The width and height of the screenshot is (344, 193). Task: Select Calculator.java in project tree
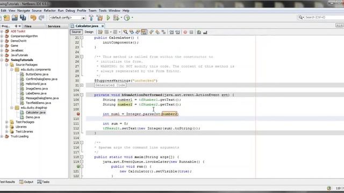[x=35, y=113]
